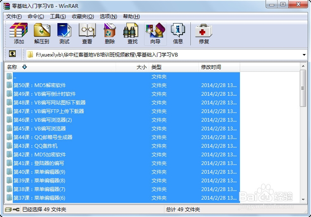Image resolution: width=311 pixels, height=217 pixels.
Task: Click the parent '..' folder icon
Action: tap(9, 76)
